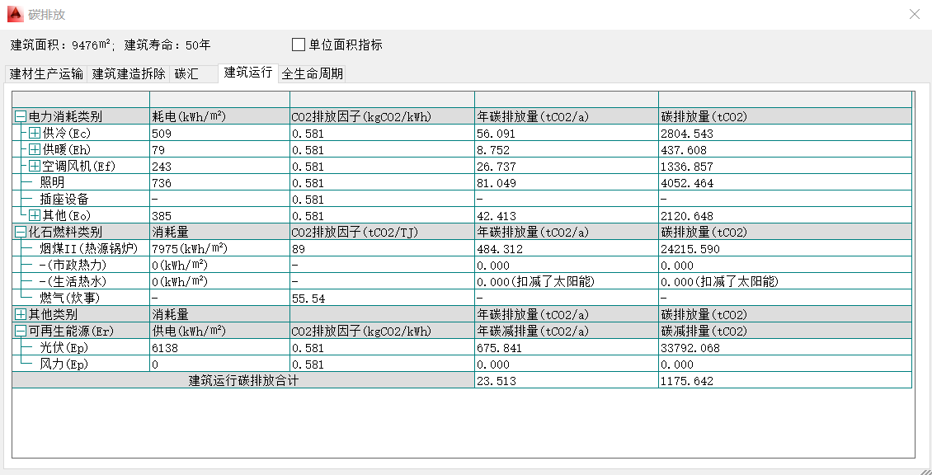Collapse the 可再生能源(Er) group
Screen dimensions: 932x475
tap(21, 331)
